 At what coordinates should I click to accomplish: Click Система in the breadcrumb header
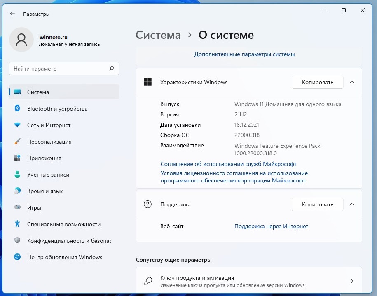tap(158, 35)
